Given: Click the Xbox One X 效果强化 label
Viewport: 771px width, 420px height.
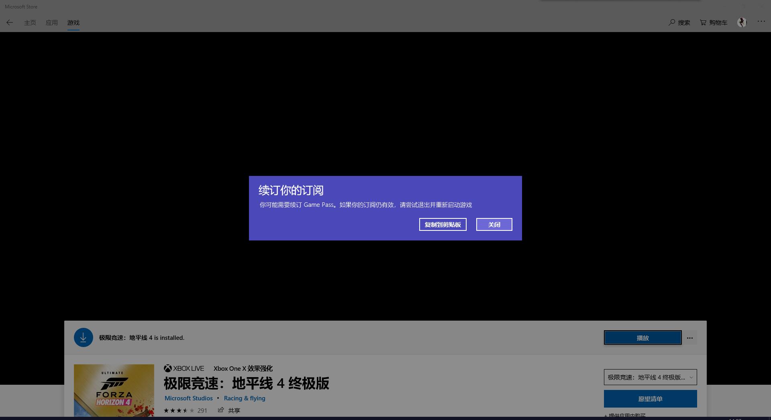Looking at the screenshot, I should coord(243,368).
